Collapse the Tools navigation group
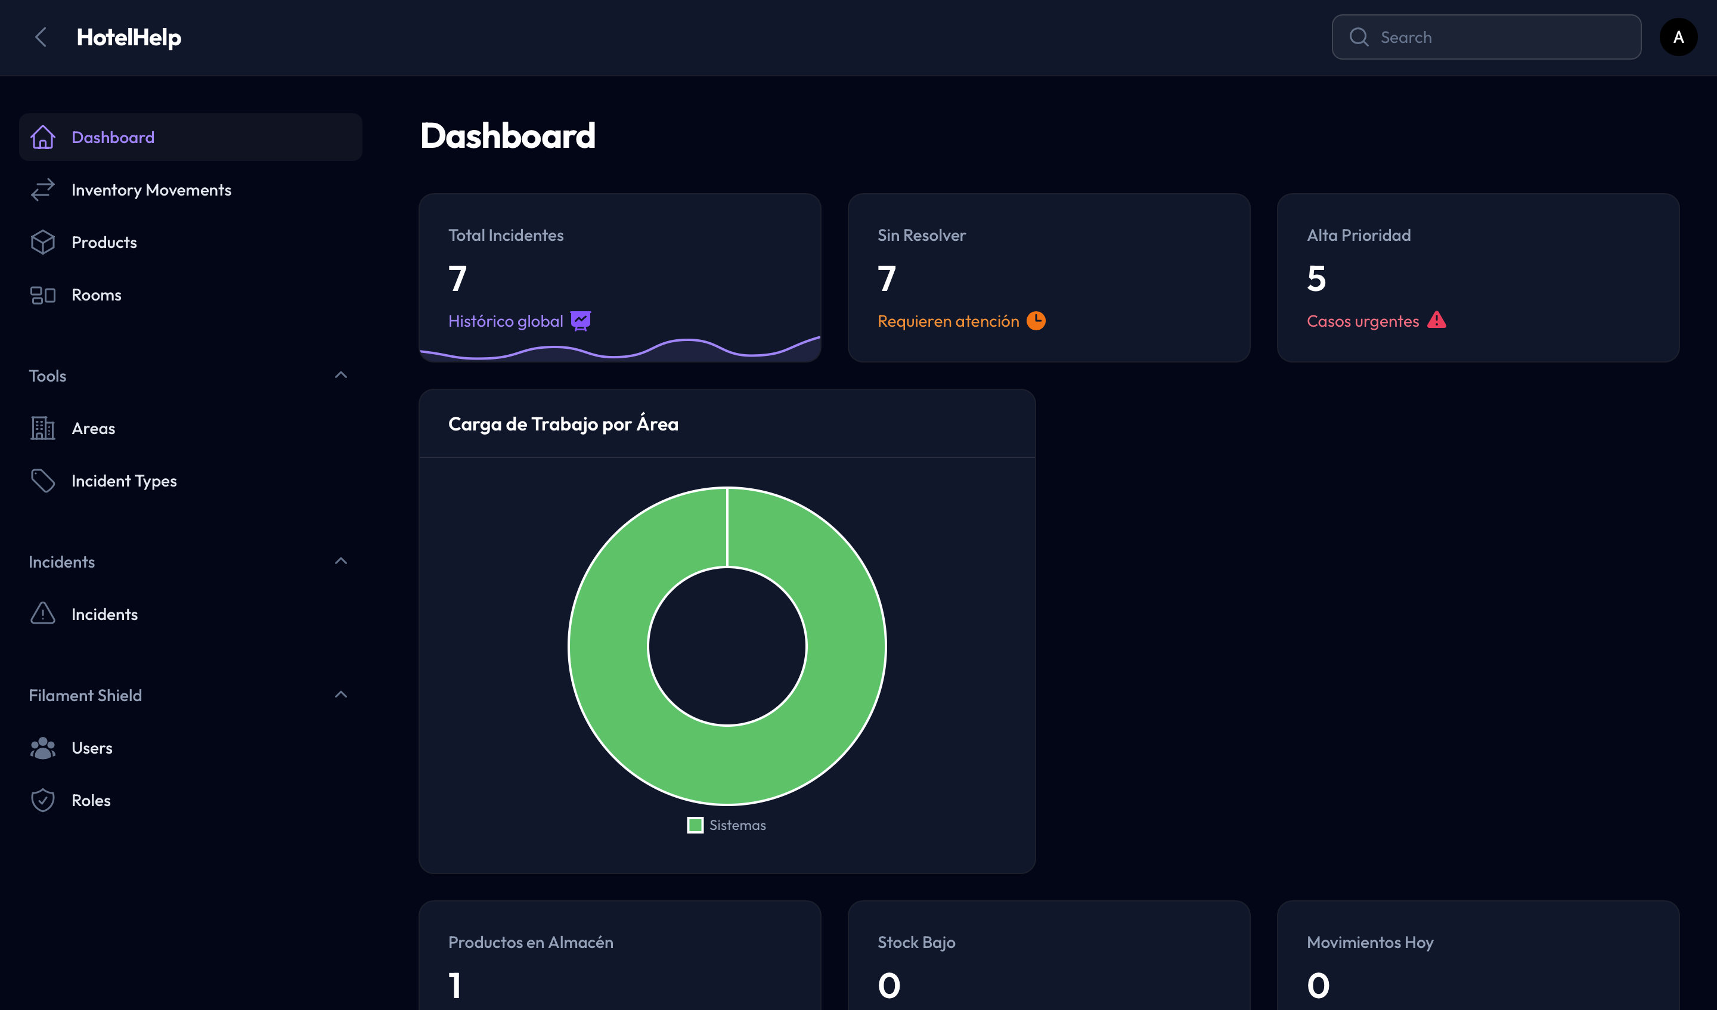1717x1010 pixels. 340,376
